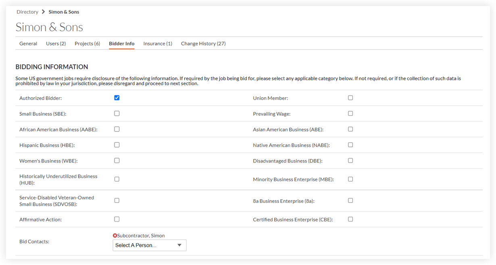496x265 pixels.
Task: Uncheck the Authorized Bidder checkbox
Action: click(117, 98)
